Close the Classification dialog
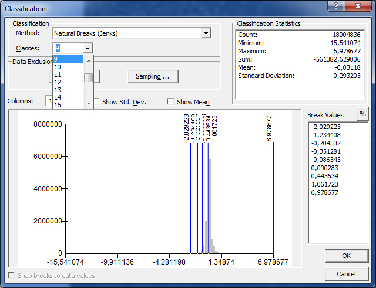Screen dimensions: 376x288 click(x=358, y=6)
